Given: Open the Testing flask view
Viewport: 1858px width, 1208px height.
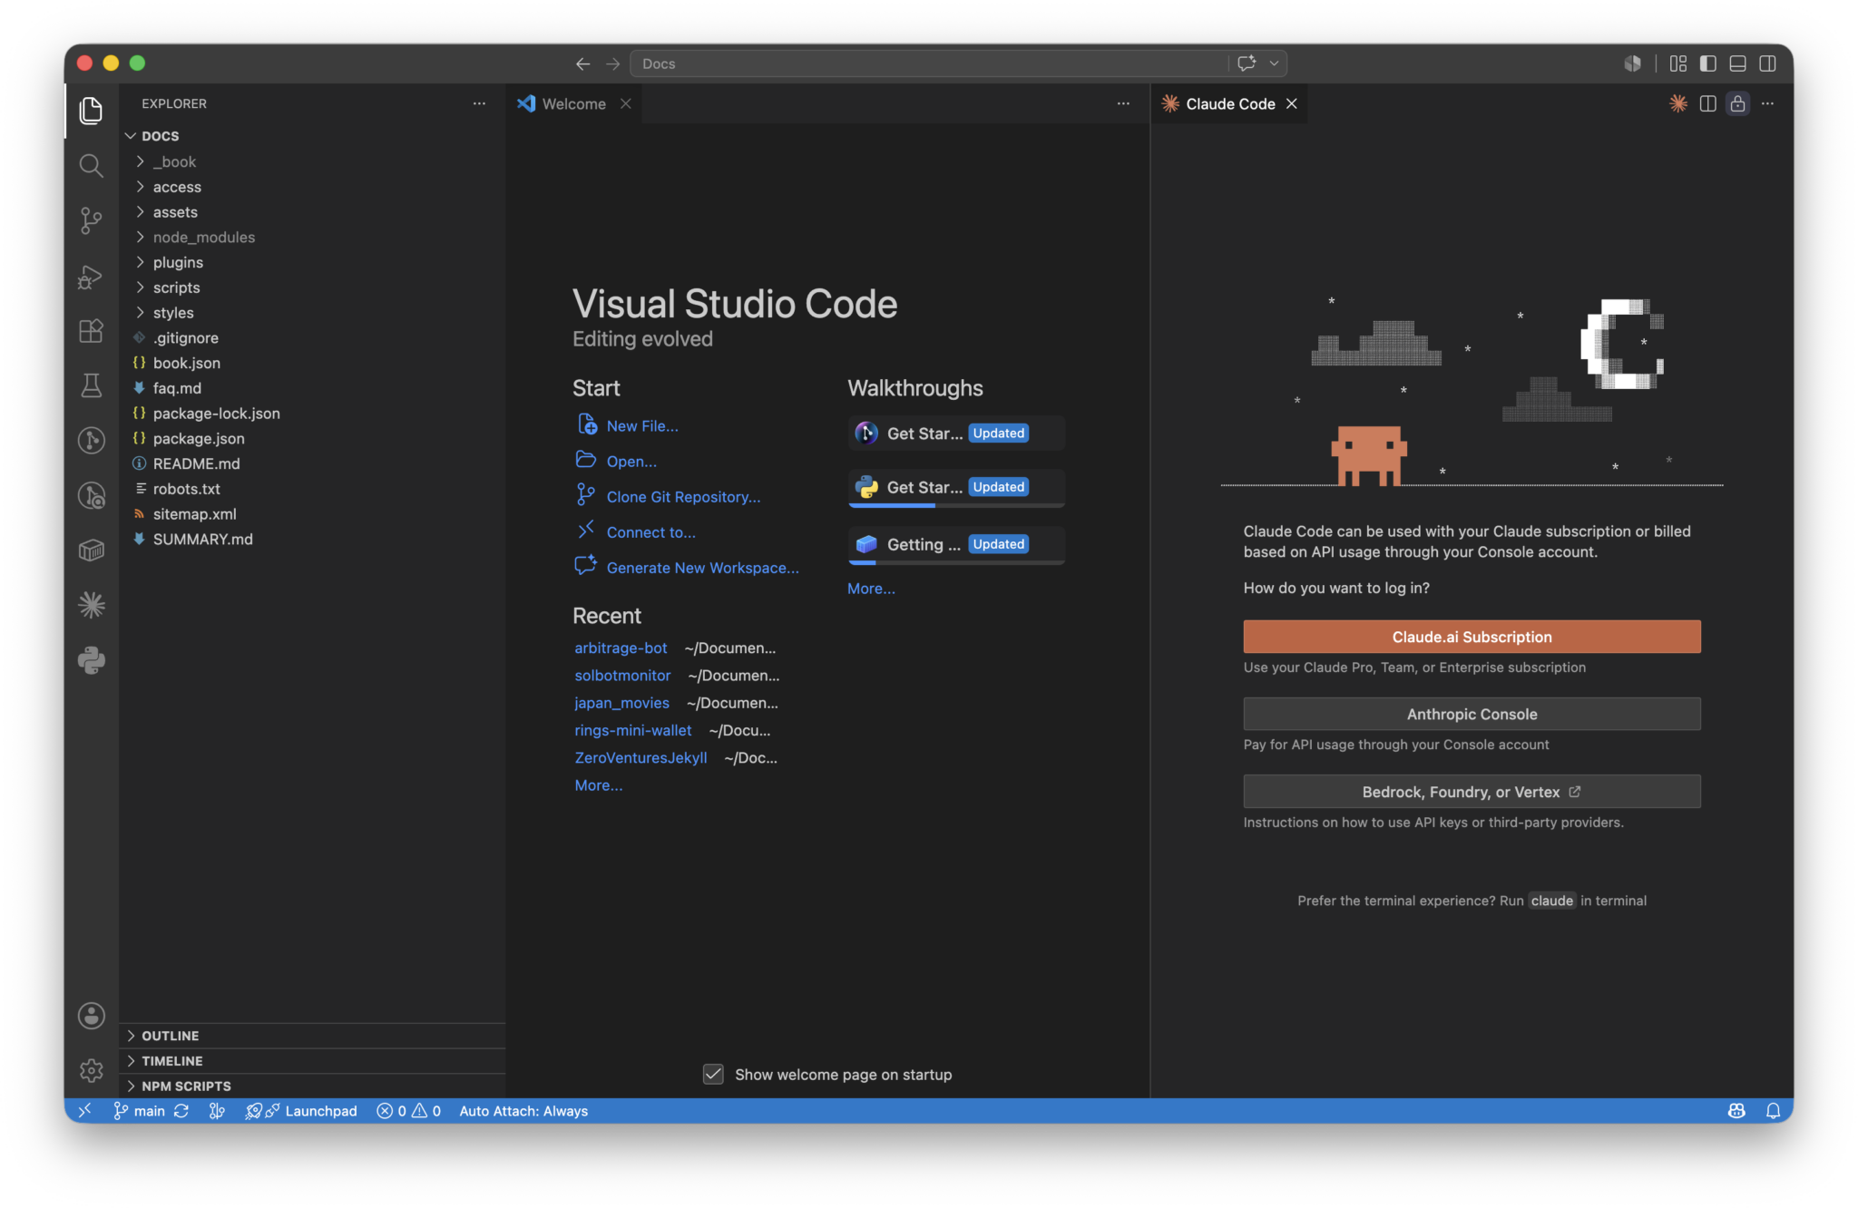Looking at the screenshot, I should pos(91,385).
